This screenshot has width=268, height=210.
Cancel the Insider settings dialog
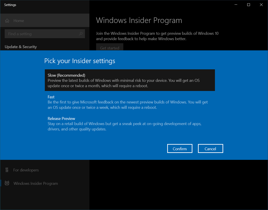210,149
